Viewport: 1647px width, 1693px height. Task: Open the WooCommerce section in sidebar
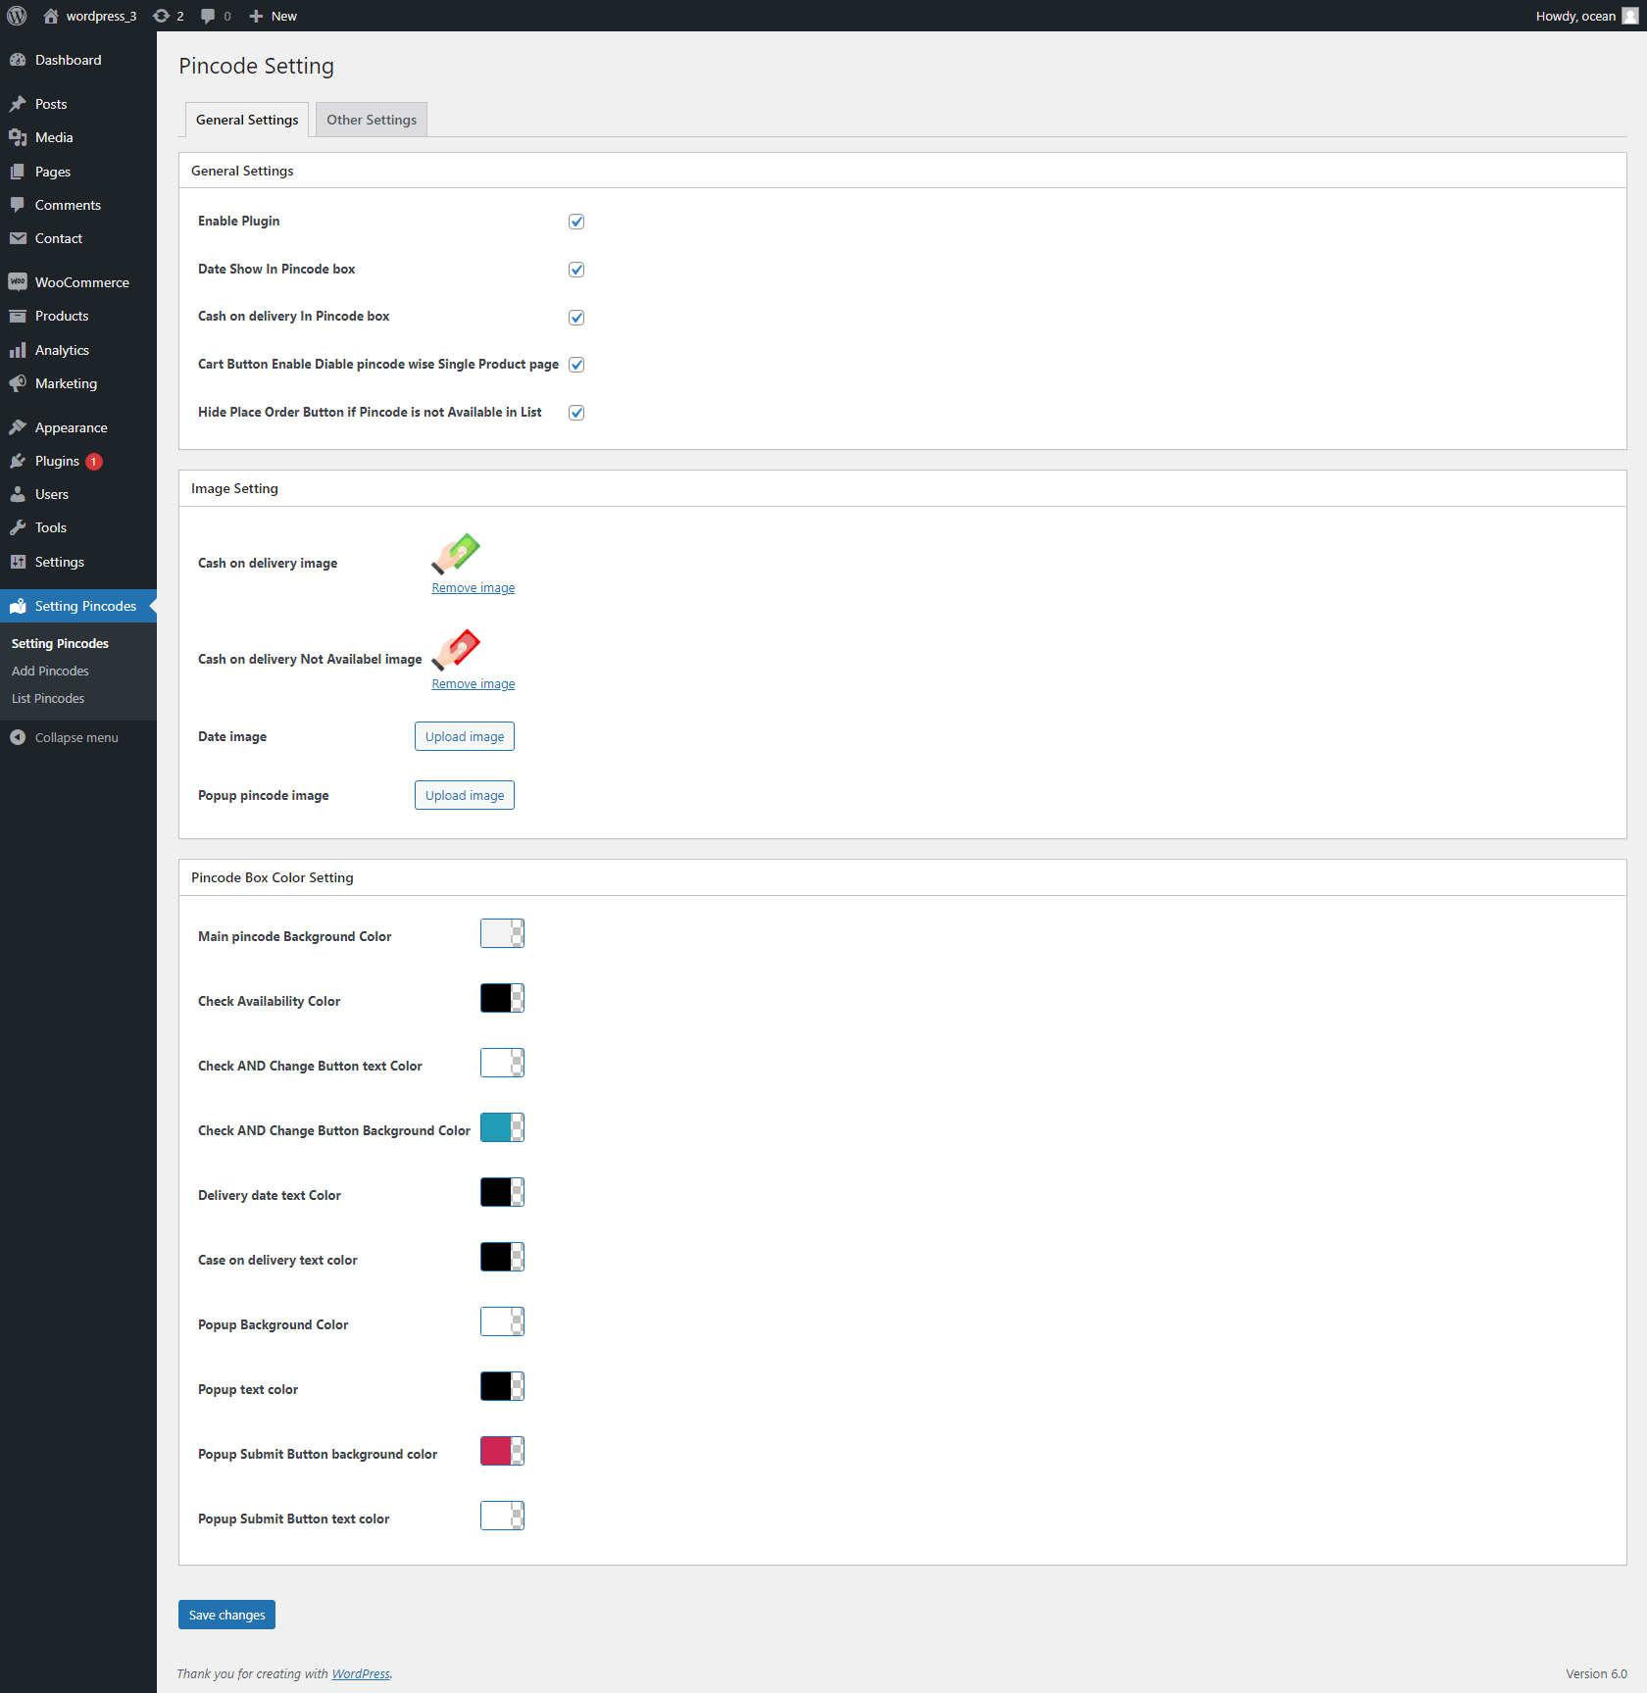(81, 281)
